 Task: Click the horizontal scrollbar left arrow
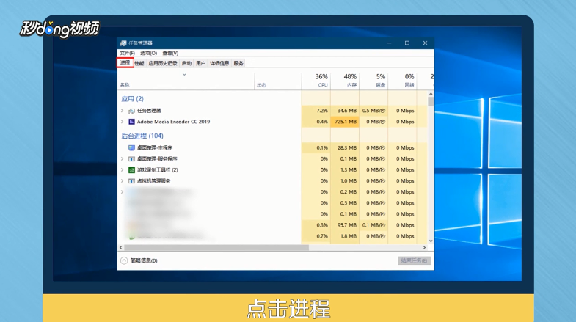coord(121,247)
